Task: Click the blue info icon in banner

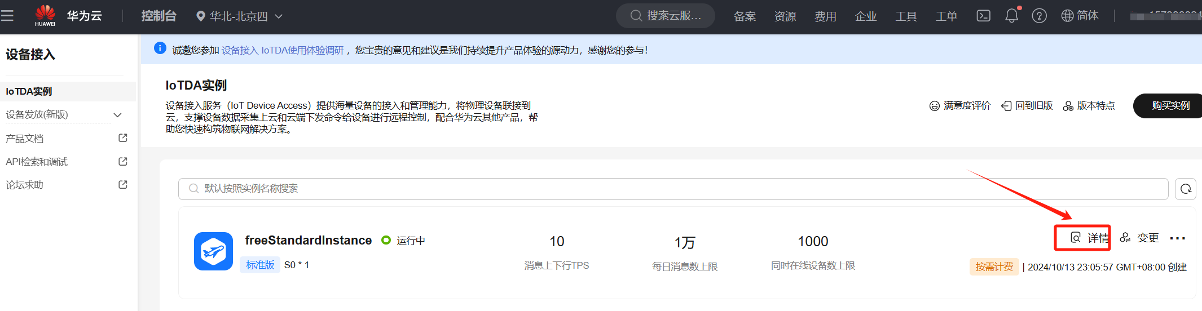Action: pyautogui.click(x=160, y=48)
